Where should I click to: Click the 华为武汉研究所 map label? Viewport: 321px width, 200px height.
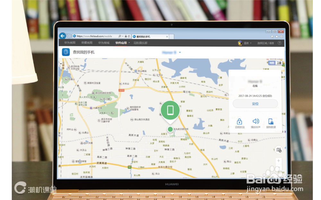181,129
